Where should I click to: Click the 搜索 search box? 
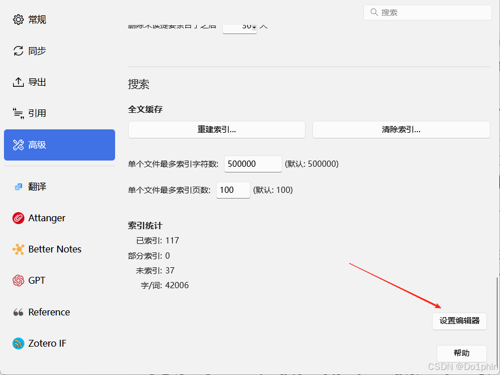click(x=428, y=12)
